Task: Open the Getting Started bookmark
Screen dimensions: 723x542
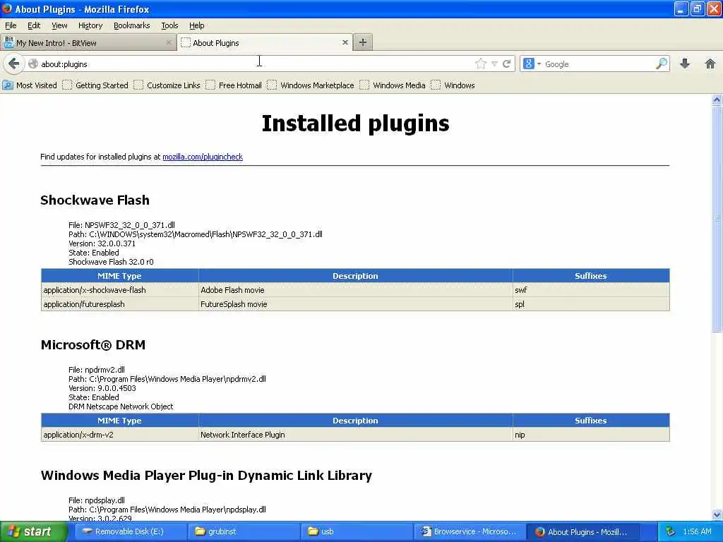Action: [96, 85]
